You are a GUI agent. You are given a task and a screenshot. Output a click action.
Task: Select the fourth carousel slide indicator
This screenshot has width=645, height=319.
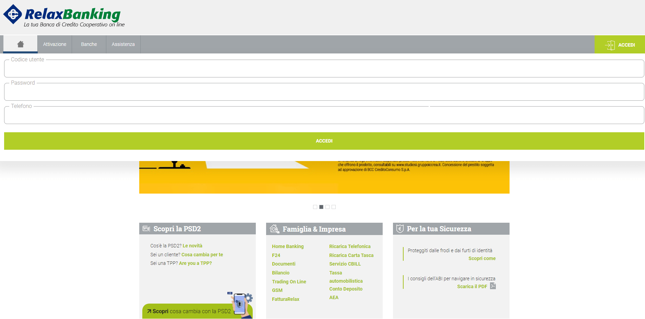pos(334,207)
